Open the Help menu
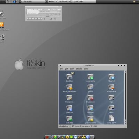The image size is (139, 139). tap(86, 69)
